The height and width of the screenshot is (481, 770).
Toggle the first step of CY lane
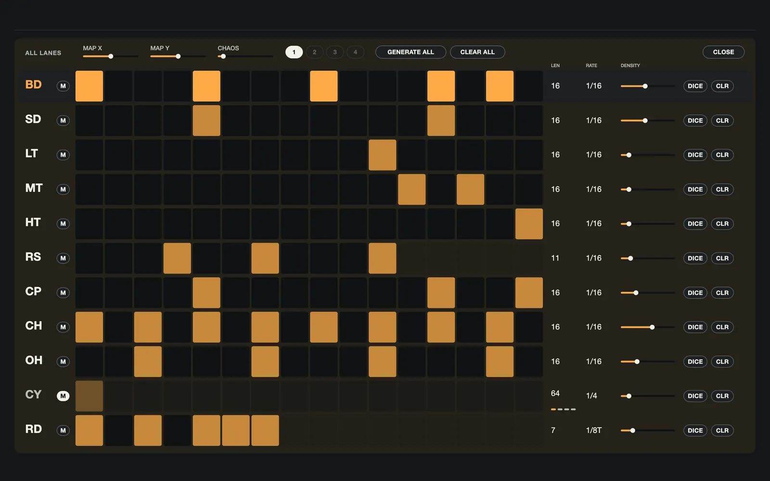89,396
